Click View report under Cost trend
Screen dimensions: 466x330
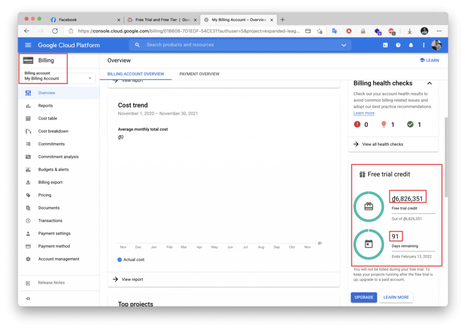132,279
